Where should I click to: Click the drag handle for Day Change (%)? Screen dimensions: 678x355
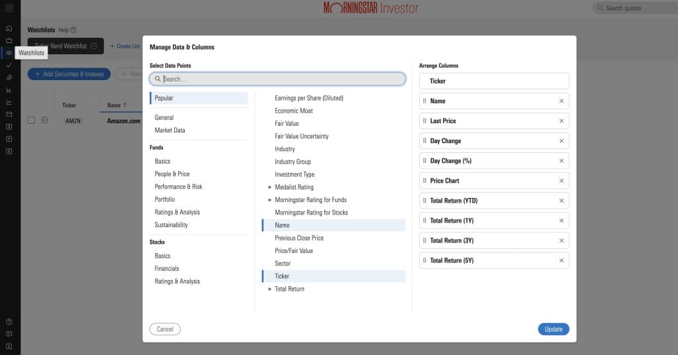pos(424,160)
